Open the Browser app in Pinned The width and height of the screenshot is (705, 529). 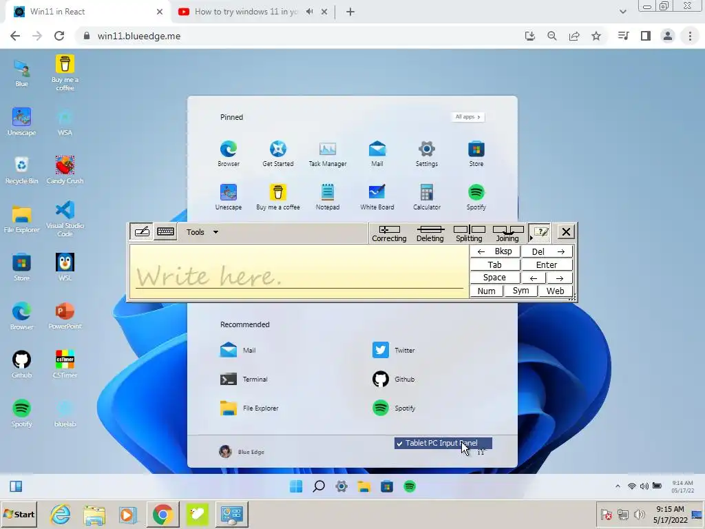pos(229,154)
